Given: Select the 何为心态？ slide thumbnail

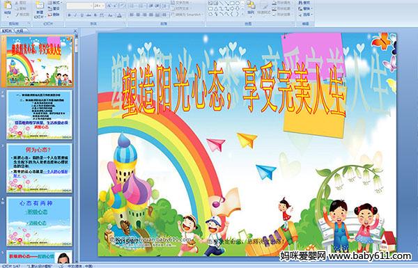Looking at the screenshot, I should pyautogui.click(x=39, y=168).
